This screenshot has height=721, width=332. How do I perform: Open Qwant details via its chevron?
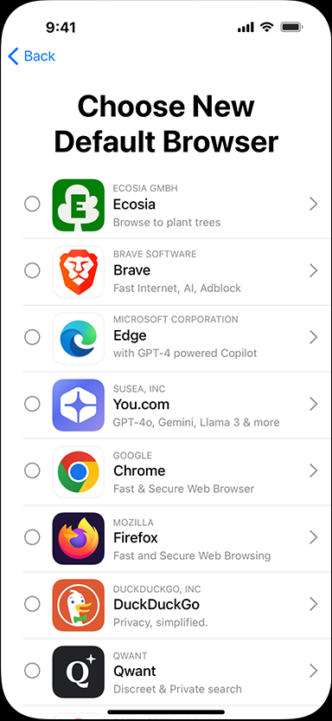pos(314,671)
